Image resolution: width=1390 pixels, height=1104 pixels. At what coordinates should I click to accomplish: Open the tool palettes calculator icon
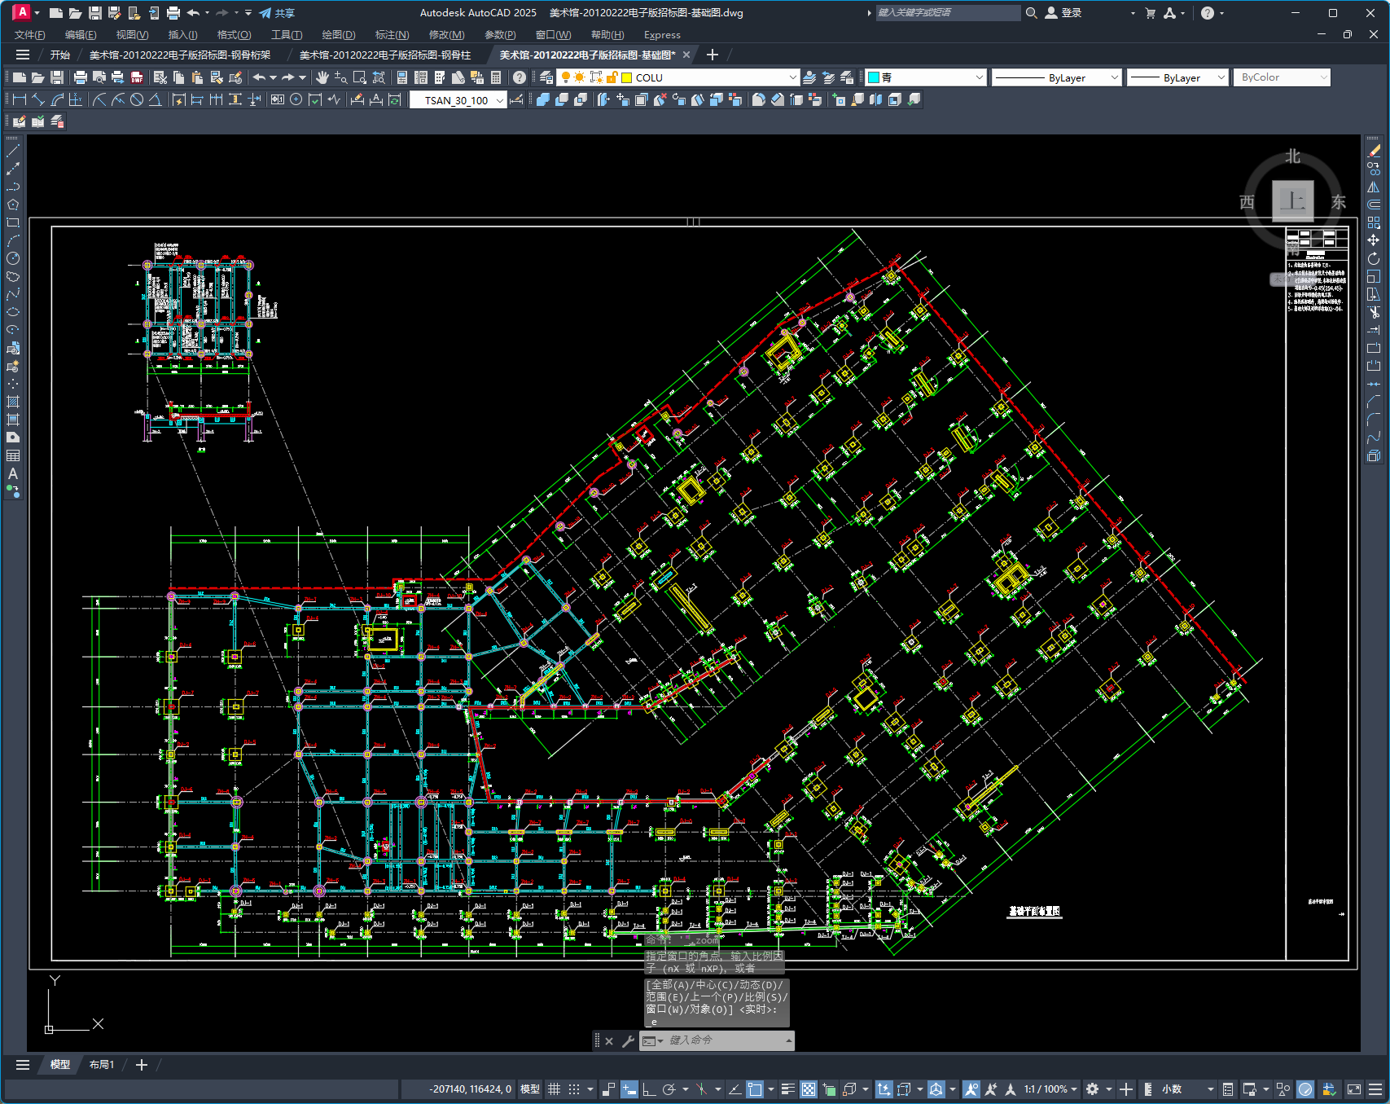496,77
